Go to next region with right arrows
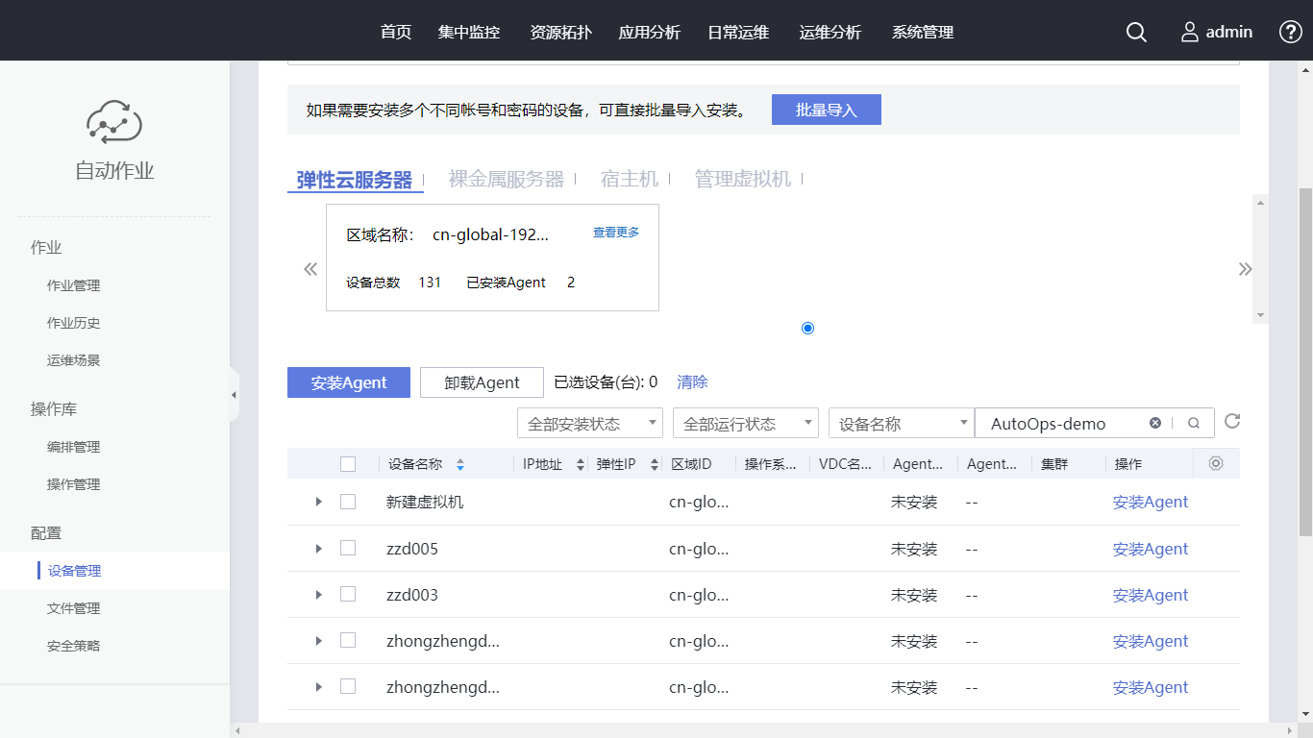 point(1245,269)
